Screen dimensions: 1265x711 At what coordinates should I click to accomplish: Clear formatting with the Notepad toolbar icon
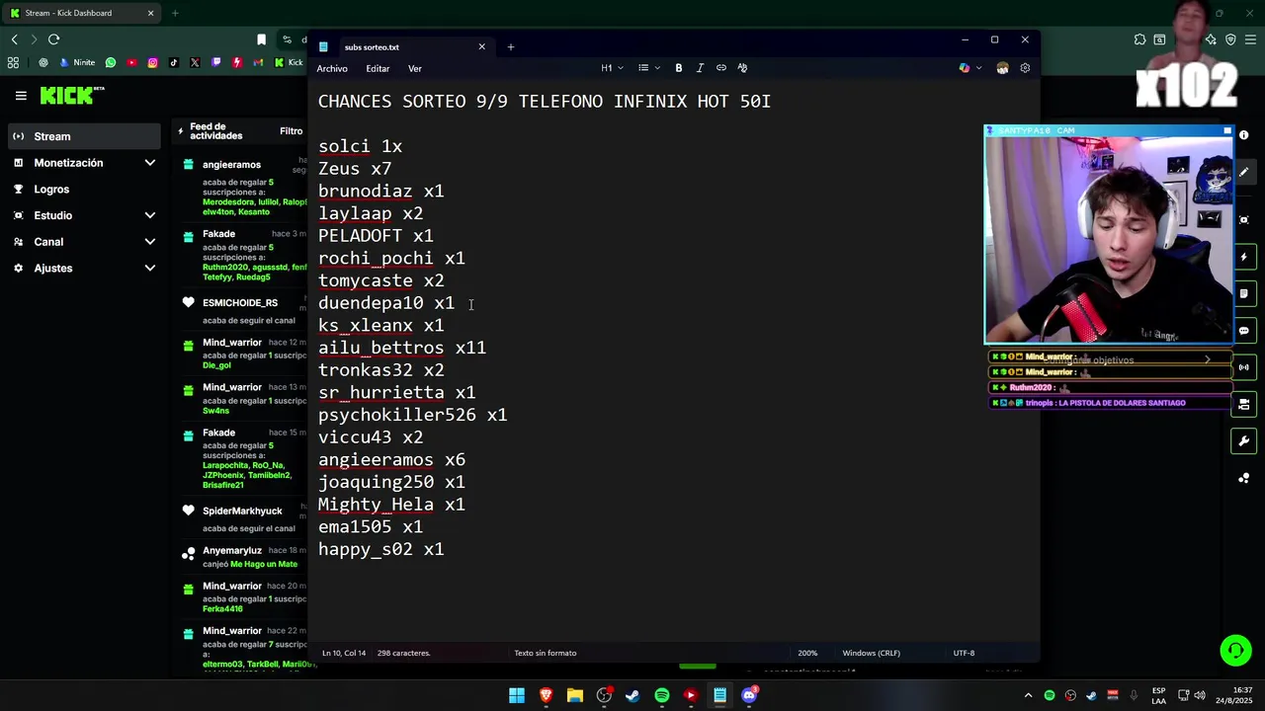pyautogui.click(x=742, y=68)
